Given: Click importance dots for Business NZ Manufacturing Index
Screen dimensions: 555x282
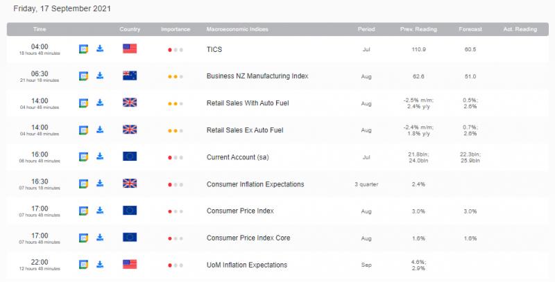Looking at the screenshot, I should 176,77.
